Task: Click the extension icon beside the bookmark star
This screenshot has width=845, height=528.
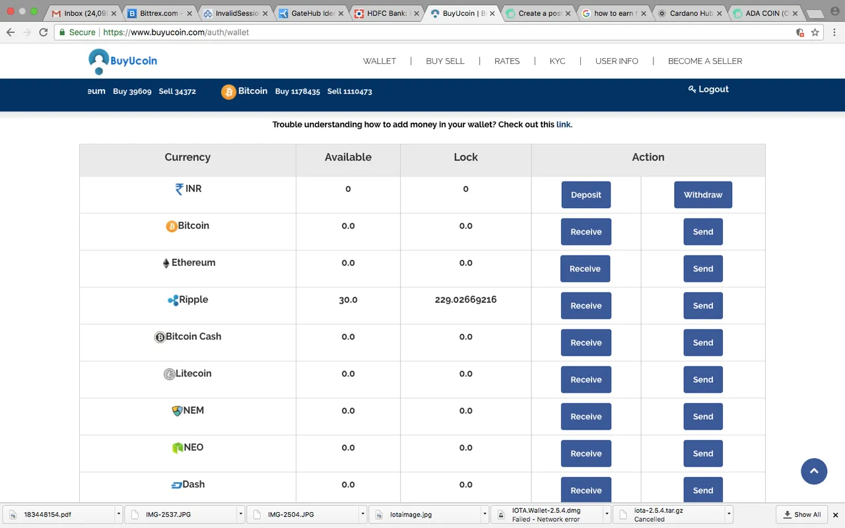Action: [x=800, y=32]
